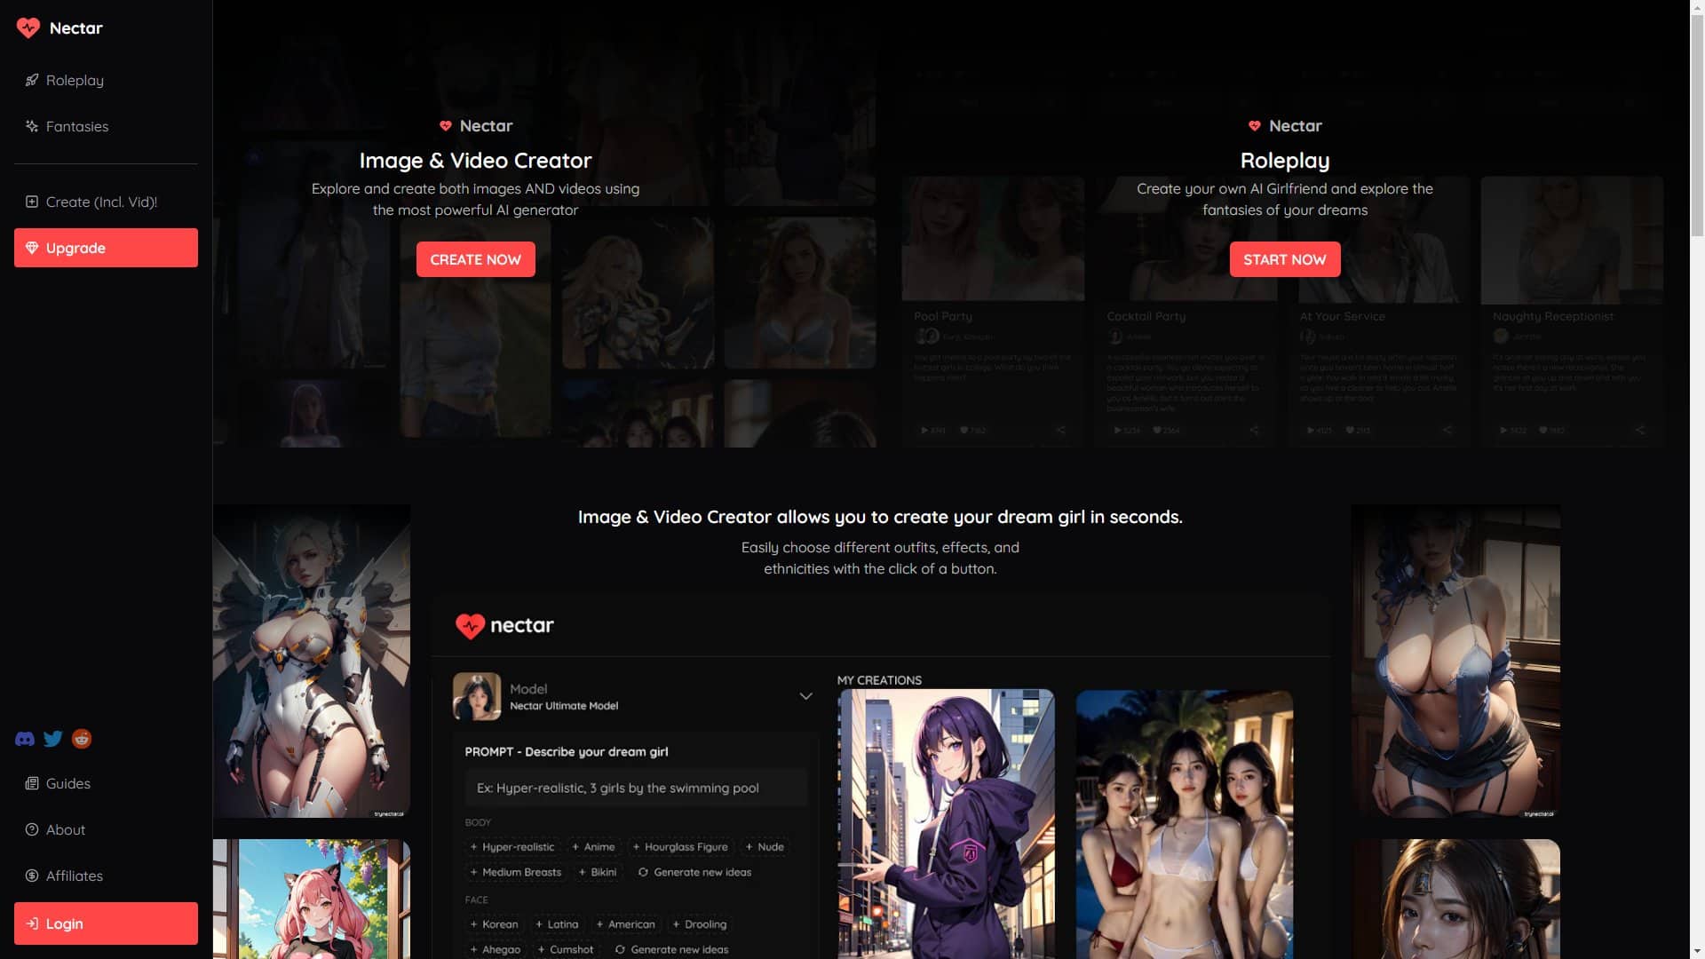The height and width of the screenshot is (959, 1705).
Task: Expand the Model dropdown chevron
Action: click(805, 696)
